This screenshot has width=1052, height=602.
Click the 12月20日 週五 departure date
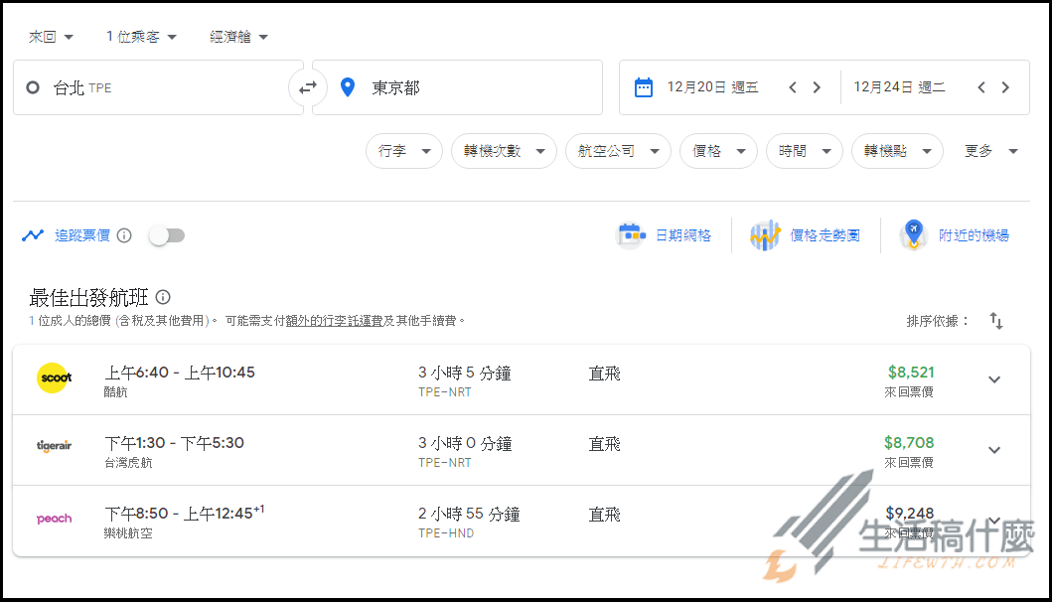(x=712, y=87)
